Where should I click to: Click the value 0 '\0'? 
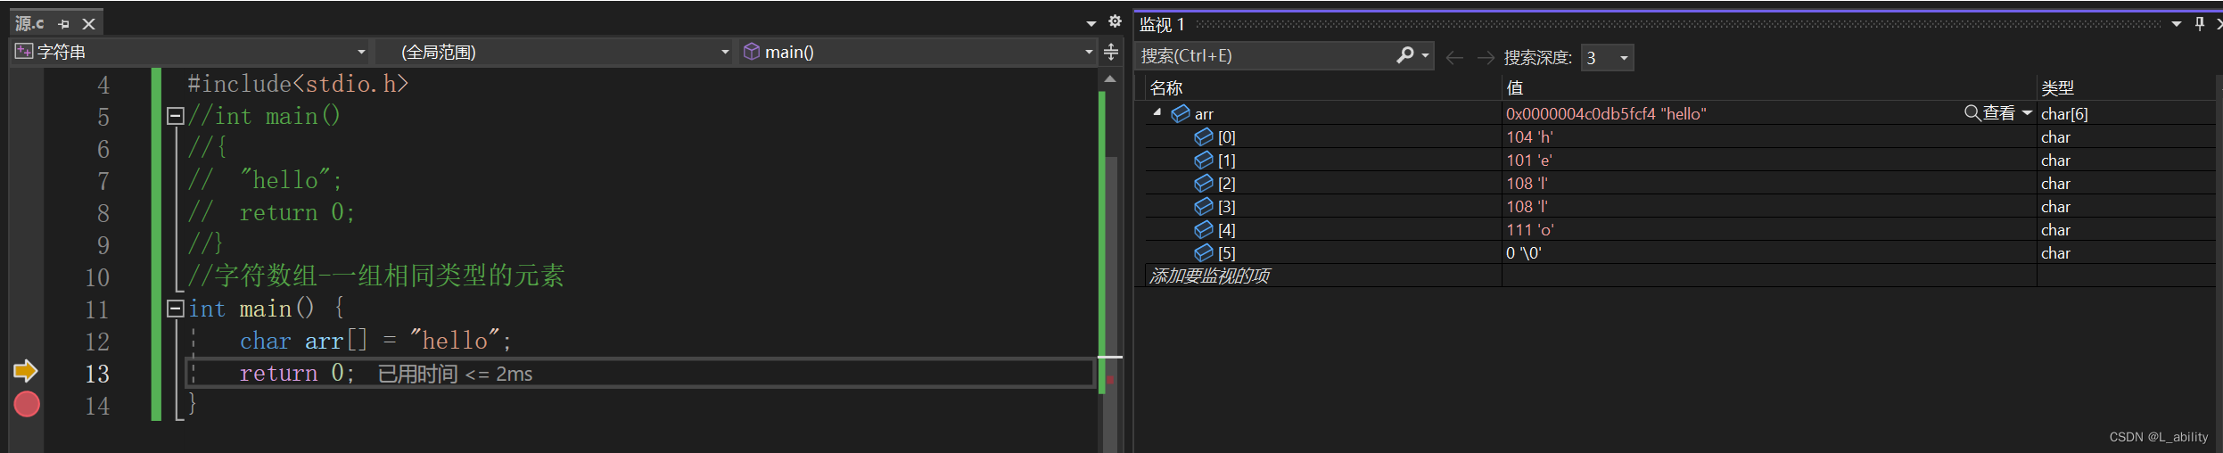click(x=1524, y=253)
